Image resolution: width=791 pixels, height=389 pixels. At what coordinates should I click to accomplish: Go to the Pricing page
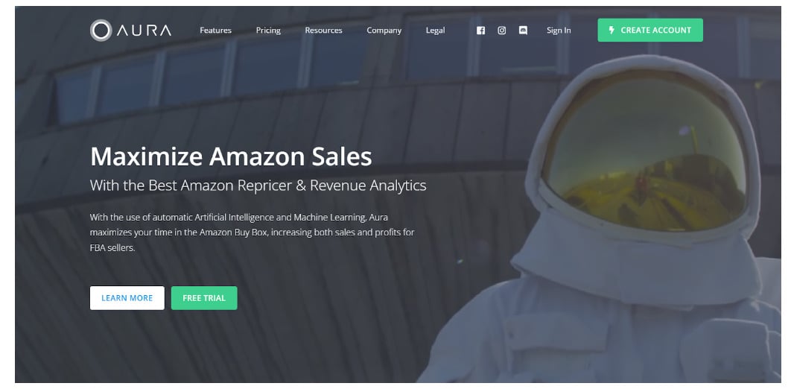click(x=268, y=31)
